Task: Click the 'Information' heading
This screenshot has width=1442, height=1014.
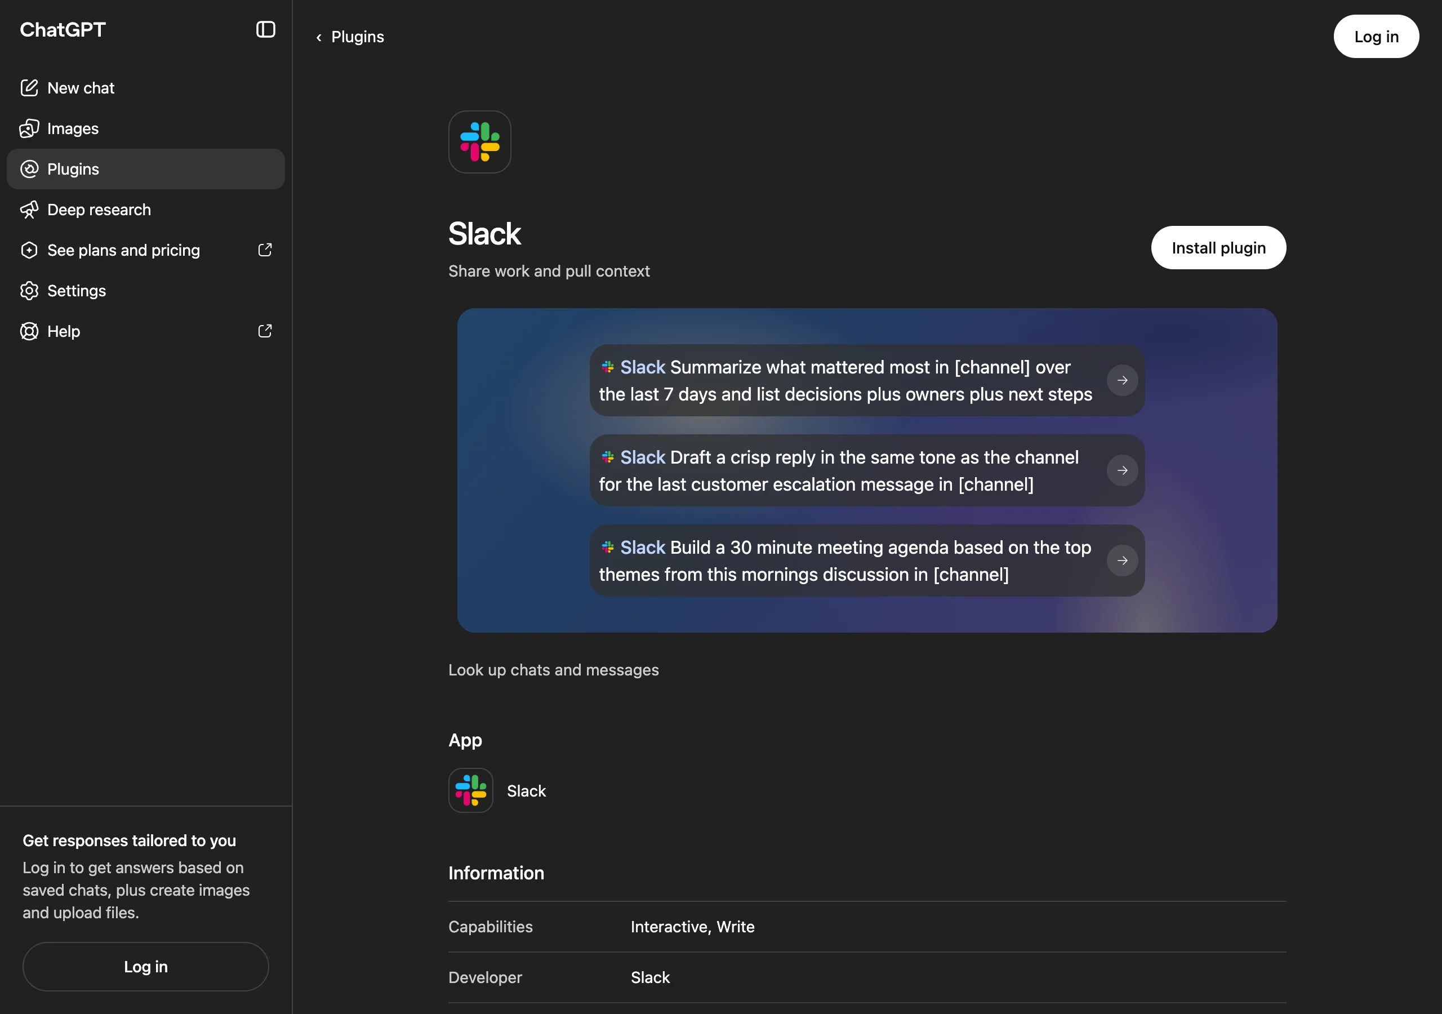Action: pos(496,873)
